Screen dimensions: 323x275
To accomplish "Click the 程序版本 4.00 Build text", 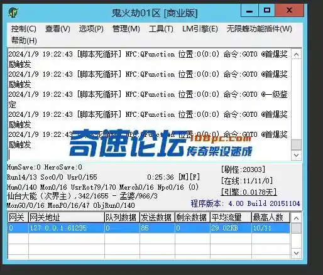I will (245, 203).
